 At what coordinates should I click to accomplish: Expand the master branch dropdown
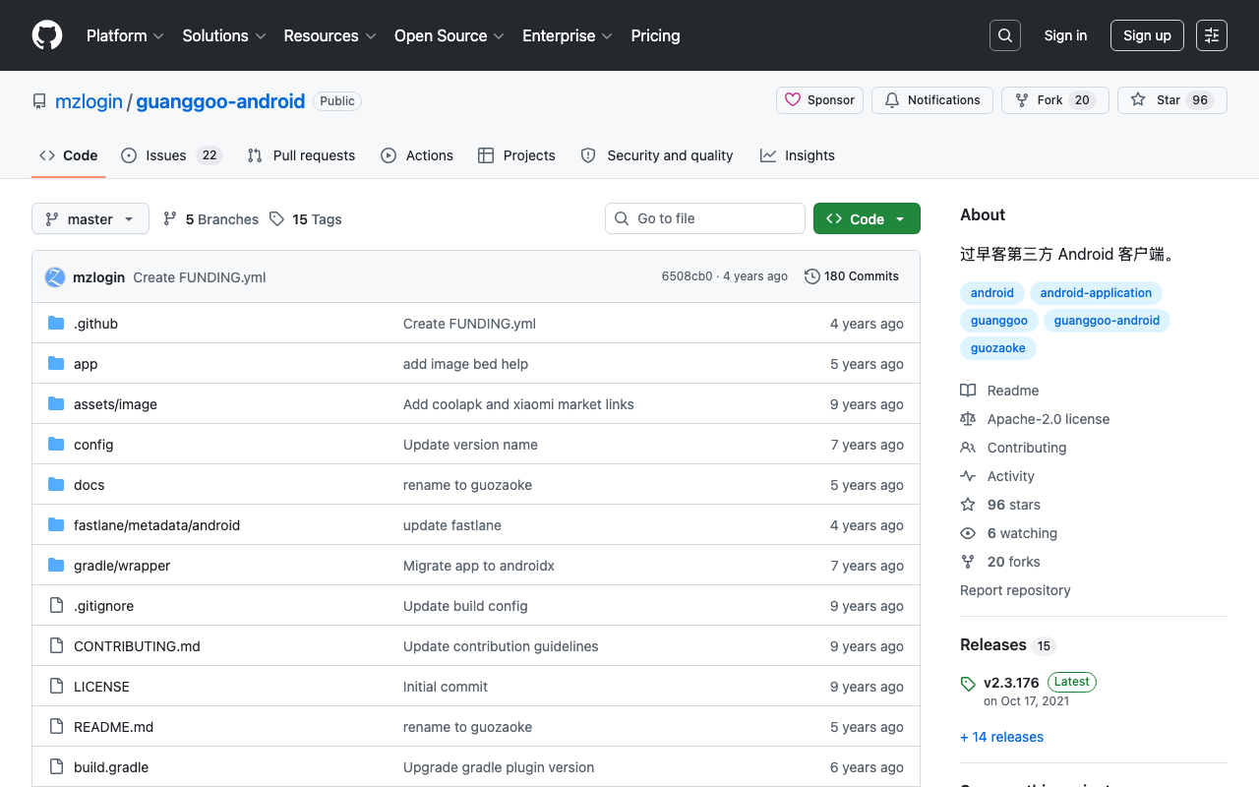pos(90,218)
